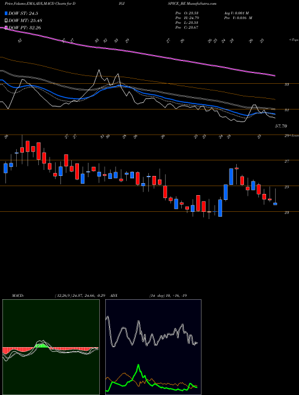
Task: Select the 'DOW MT: 25.48' legend text
Action: (x=25, y=21)
